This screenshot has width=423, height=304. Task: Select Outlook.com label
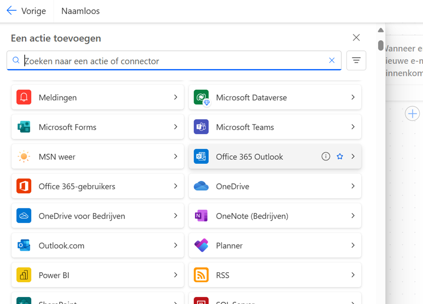tap(62, 246)
